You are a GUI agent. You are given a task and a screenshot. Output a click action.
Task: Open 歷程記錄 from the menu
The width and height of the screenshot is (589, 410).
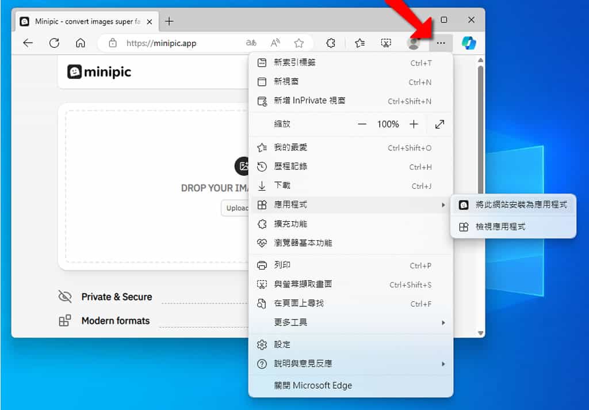point(351,166)
